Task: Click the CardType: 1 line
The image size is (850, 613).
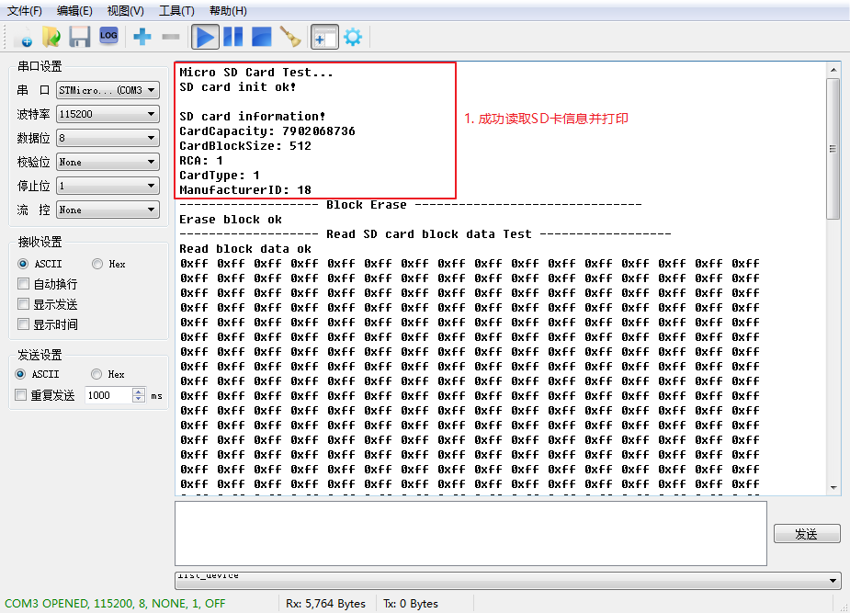Action: click(x=220, y=175)
